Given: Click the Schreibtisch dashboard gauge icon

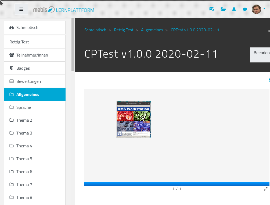Looking at the screenshot, I should (12, 28).
